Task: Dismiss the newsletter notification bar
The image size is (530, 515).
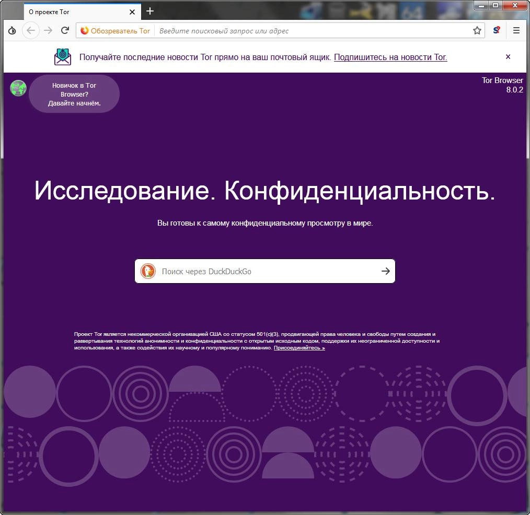Action: [508, 57]
